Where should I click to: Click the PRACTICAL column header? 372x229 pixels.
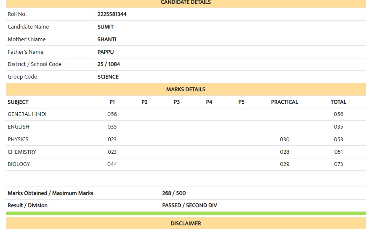pyautogui.click(x=284, y=102)
